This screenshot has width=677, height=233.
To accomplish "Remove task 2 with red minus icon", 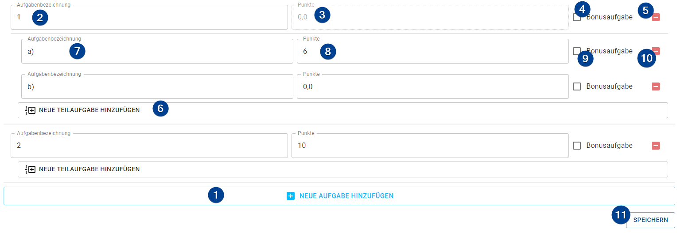I will pyautogui.click(x=656, y=146).
